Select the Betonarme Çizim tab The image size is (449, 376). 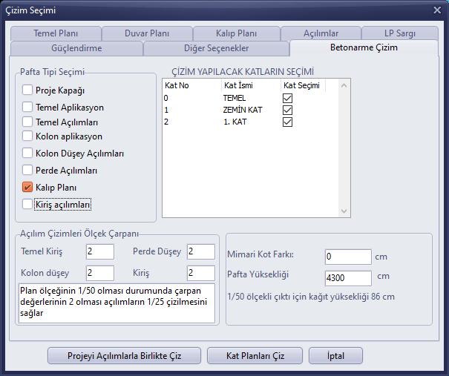click(x=364, y=47)
